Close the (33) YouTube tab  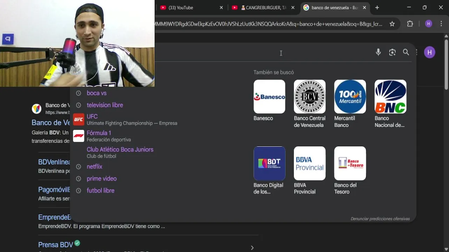[221, 8]
